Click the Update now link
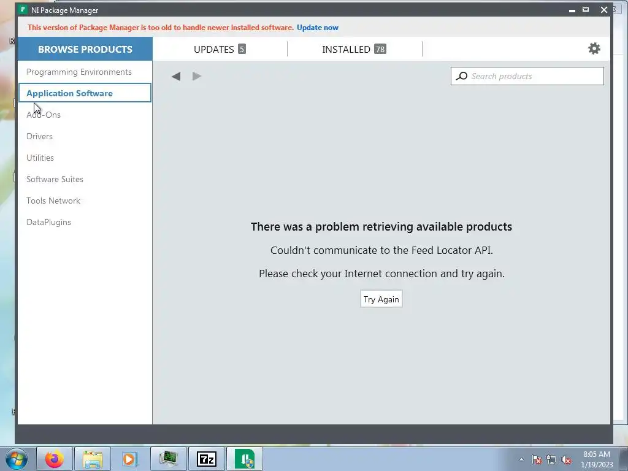Screen dimensions: 628x471 [x=318, y=28]
